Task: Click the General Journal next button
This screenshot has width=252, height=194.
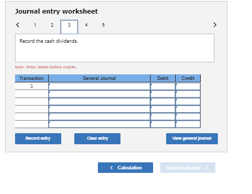Action: click(188, 167)
